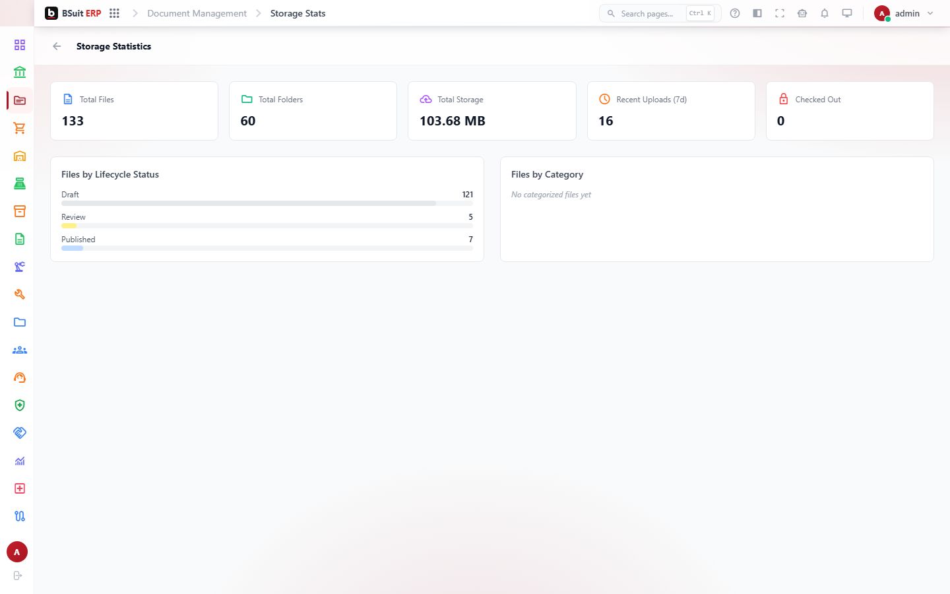Toggle fullscreen mode
This screenshot has width=950, height=594.
coord(780,13)
